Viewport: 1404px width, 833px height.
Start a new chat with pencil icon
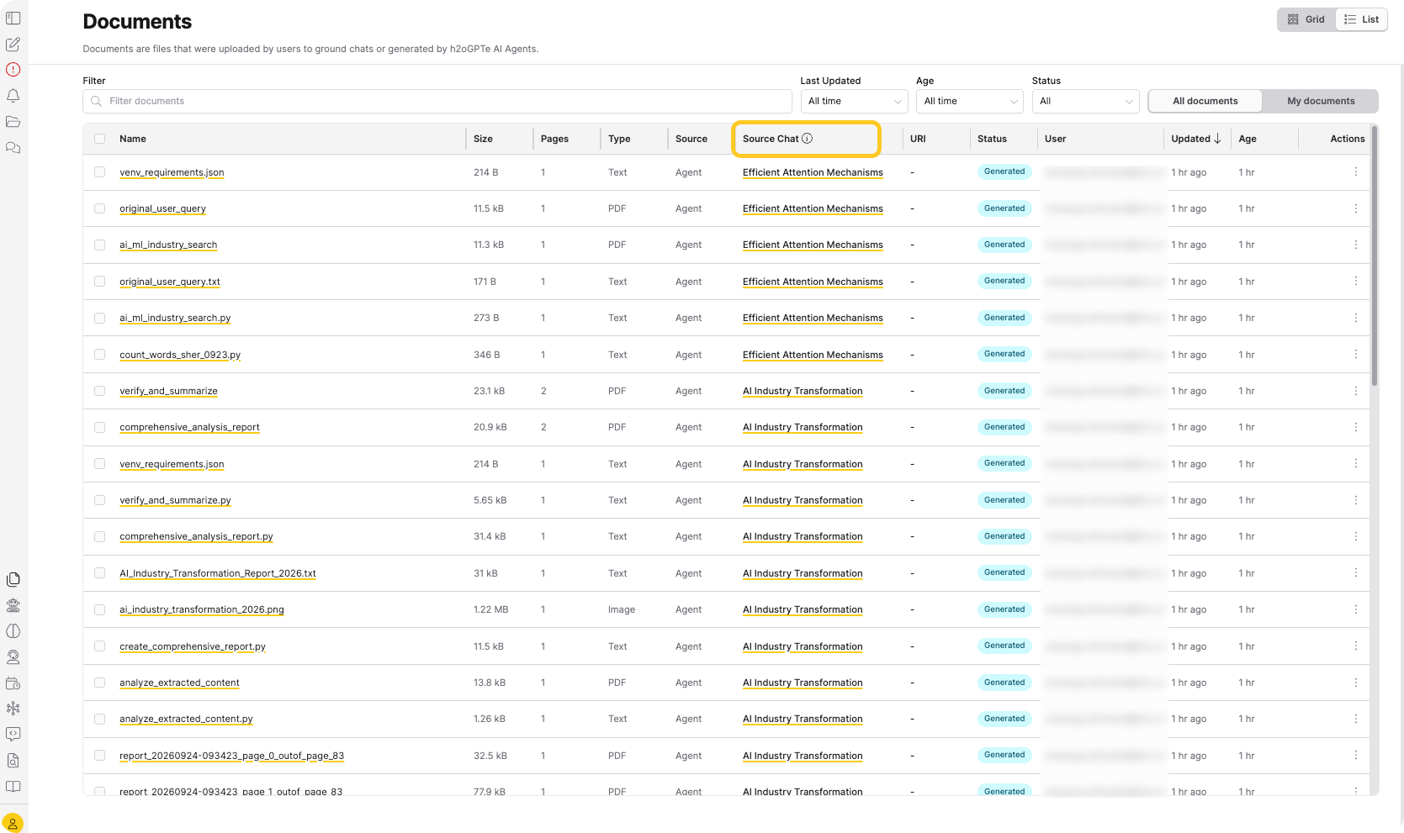tap(13, 45)
